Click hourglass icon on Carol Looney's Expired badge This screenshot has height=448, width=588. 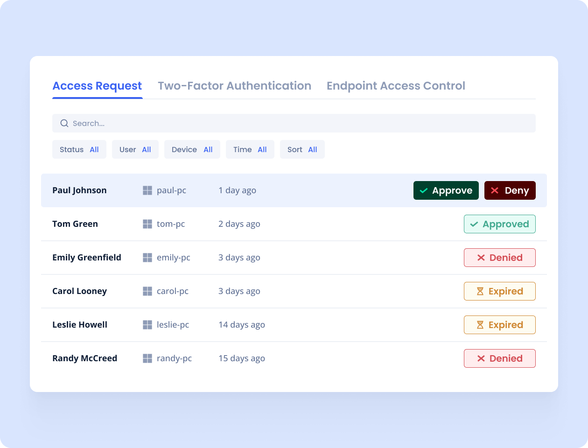click(x=480, y=291)
